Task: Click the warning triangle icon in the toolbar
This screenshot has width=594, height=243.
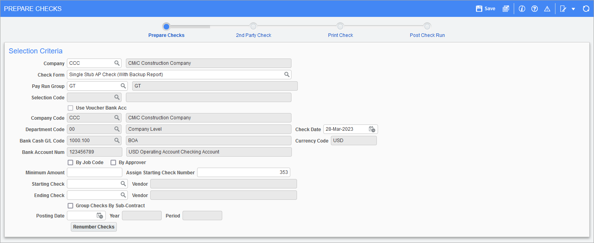Action: pos(547,8)
